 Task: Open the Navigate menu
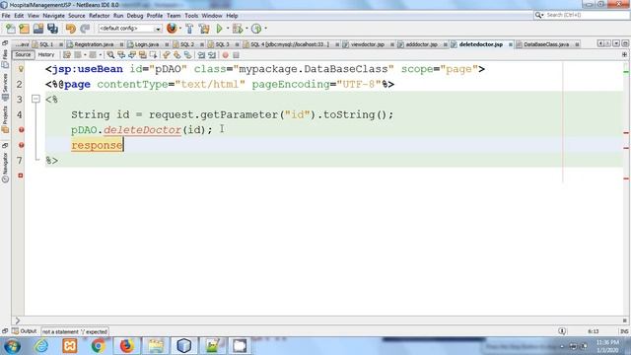click(54, 16)
